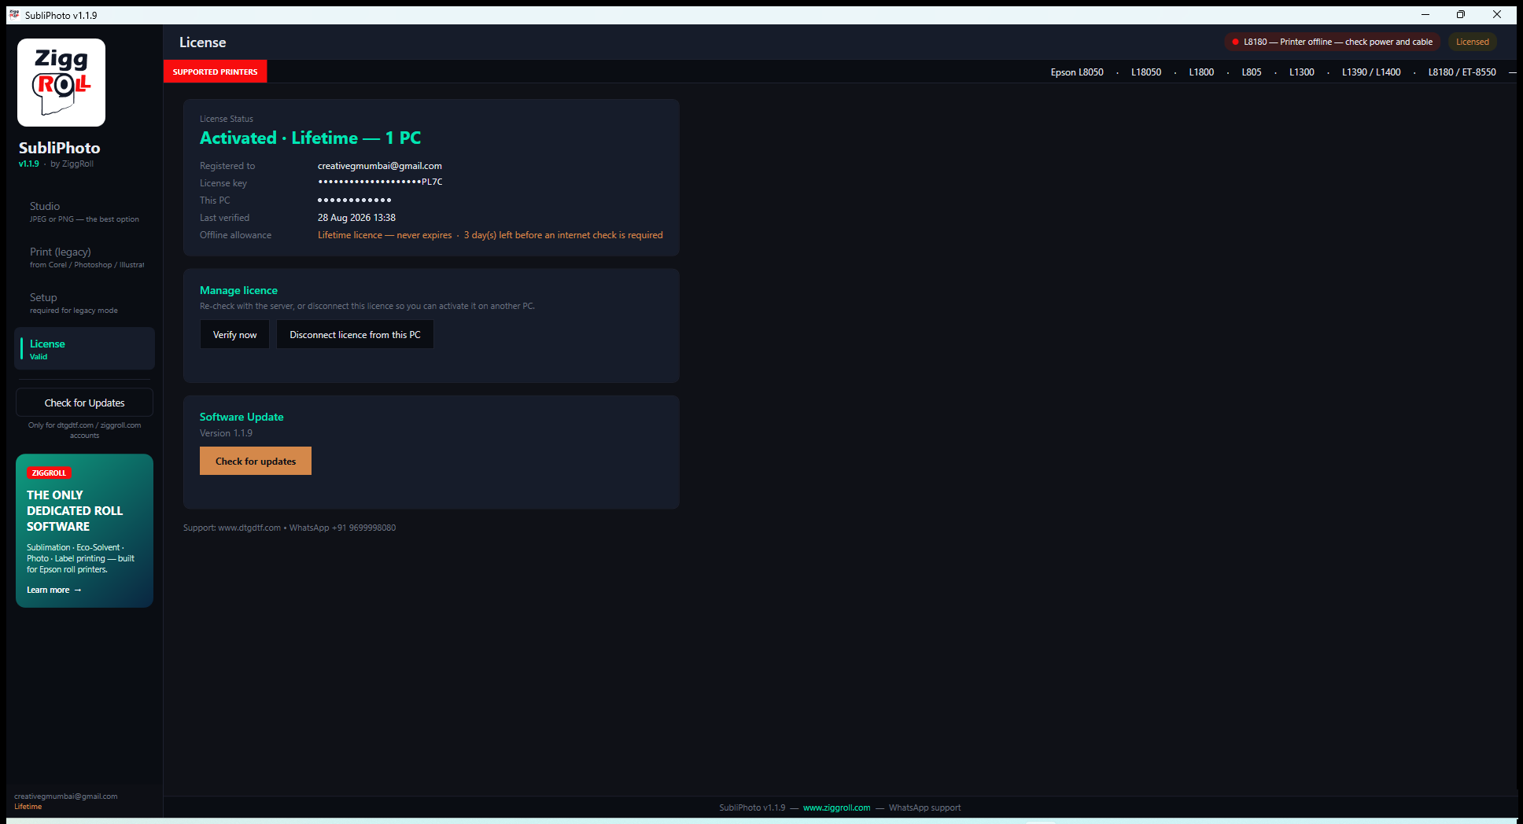Viewport: 1523px width, 824px height.
Task: Click the L1390 / L1400 printer label
Action: tap(1371, 72)
